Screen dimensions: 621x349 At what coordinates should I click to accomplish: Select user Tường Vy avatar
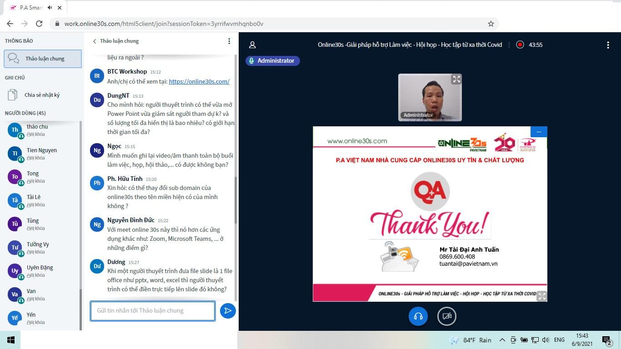click(15, 248)
